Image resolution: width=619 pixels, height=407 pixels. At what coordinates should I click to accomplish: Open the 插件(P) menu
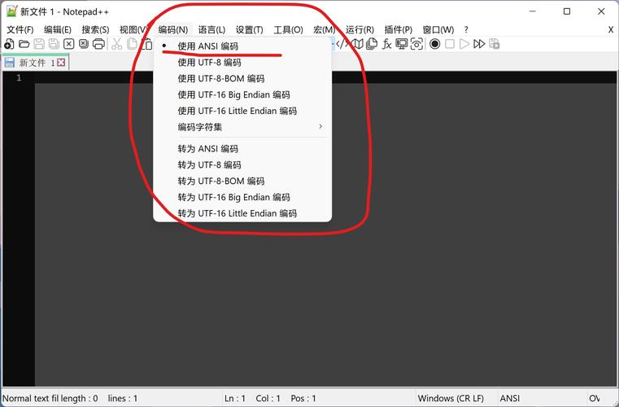point(399,29)
